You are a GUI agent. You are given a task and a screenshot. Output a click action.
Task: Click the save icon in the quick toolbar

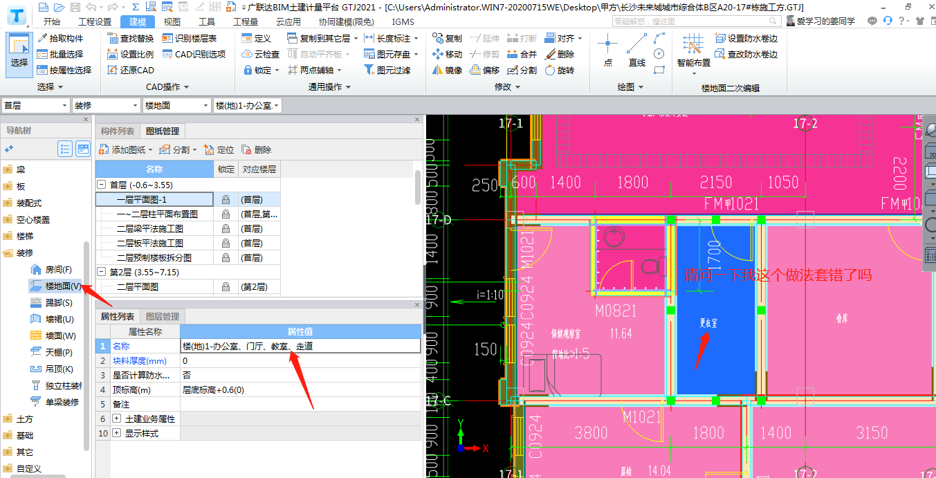(x=76, y=7)
